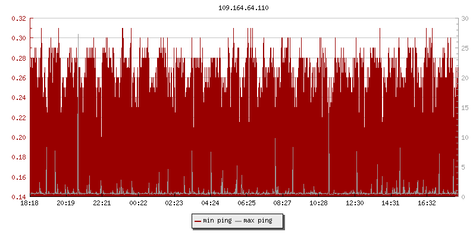The image size is (476, 238).
Task: Click the 00:22 time marker
Action: (138, 203)
